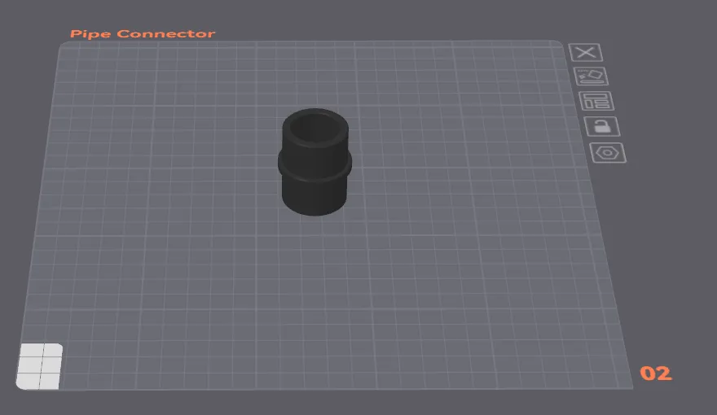The width and height of the screenshot is (717, 415).
Task: Click the top rim of the pipe connector
Action: click(315, 113)
